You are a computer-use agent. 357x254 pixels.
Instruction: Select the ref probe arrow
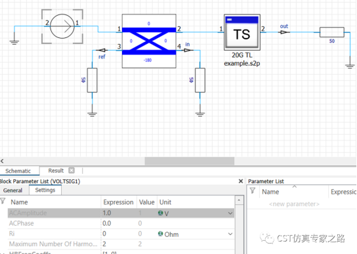point(100,50)
